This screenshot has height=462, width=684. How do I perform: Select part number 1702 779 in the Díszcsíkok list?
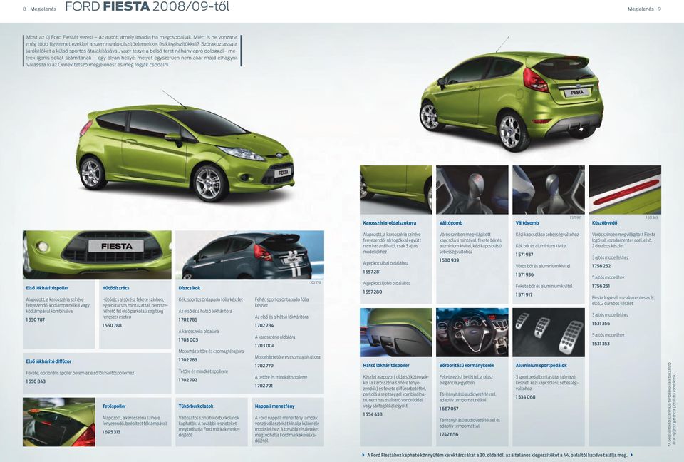coord(264,366)
